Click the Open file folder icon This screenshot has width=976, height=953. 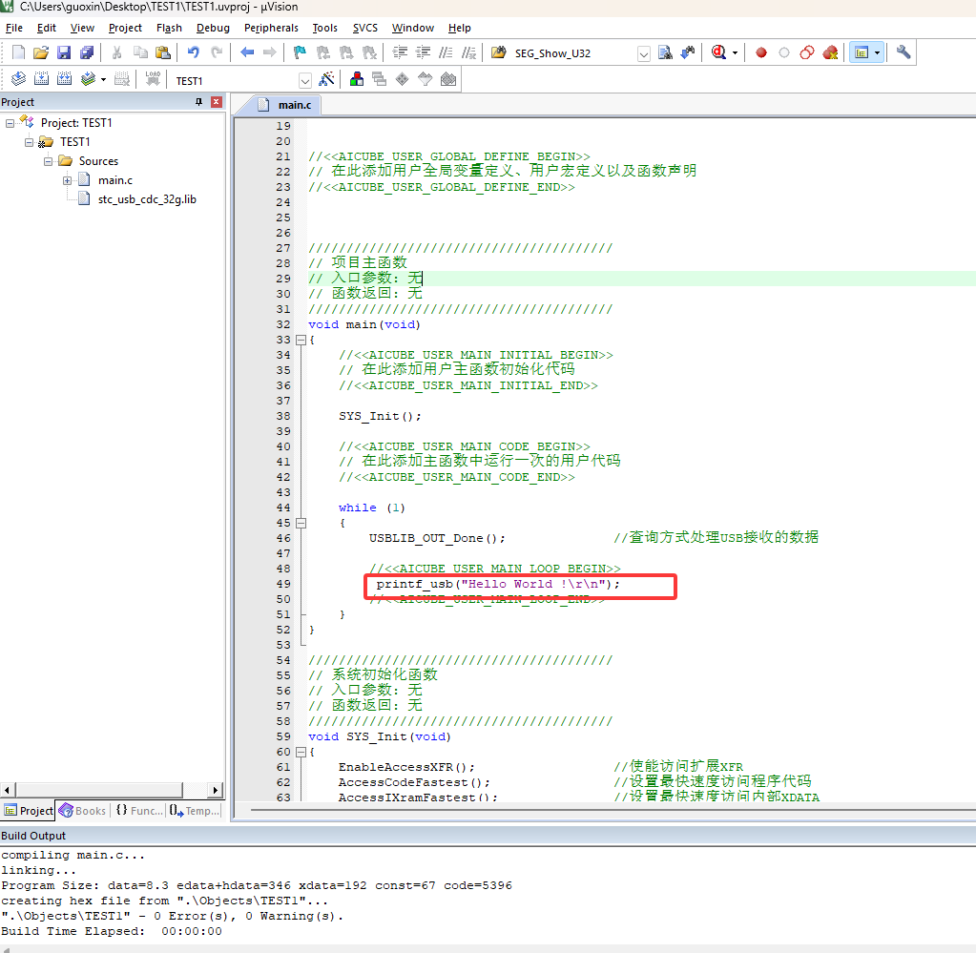coord(41,52)
